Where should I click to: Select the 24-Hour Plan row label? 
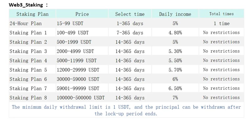click(26, 23)
